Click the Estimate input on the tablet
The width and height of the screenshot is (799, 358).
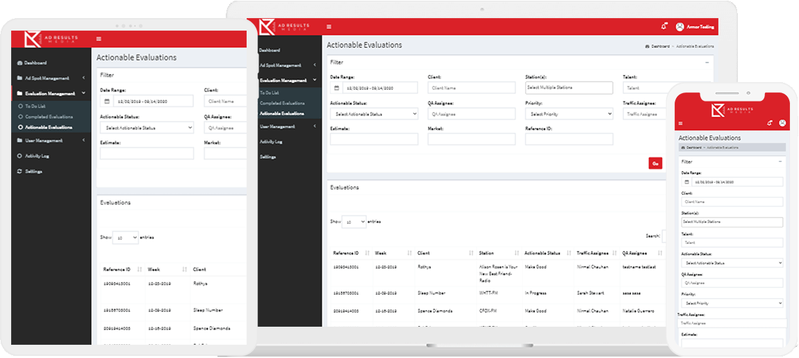tap(147, 154)
